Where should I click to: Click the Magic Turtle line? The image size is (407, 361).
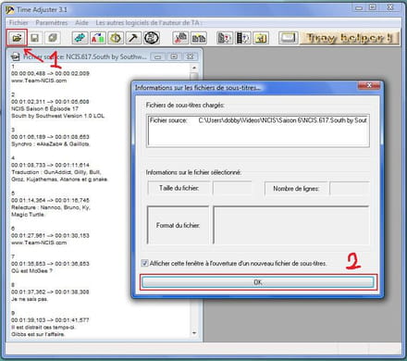(x=28, y=215)
